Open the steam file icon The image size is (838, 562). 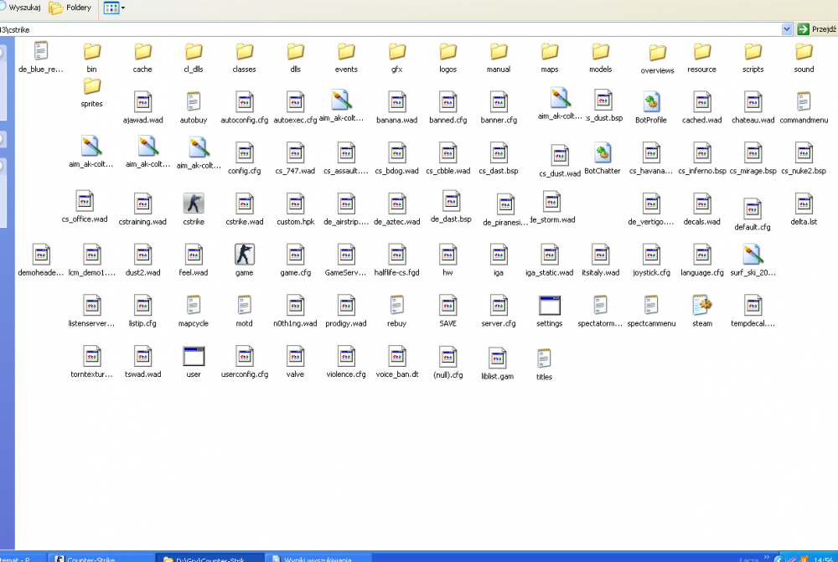[x=702, y=306]
